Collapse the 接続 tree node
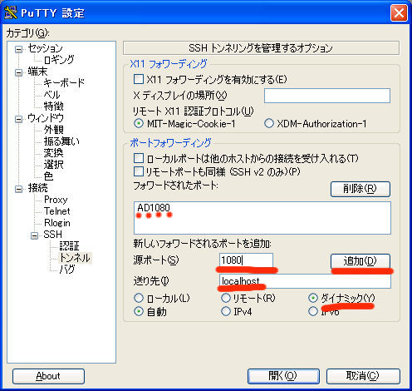Viewport: 412px width, 391px height. click(x=18, y=189)
